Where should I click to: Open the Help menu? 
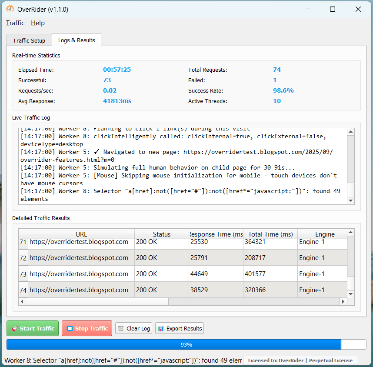click(38, 23)
